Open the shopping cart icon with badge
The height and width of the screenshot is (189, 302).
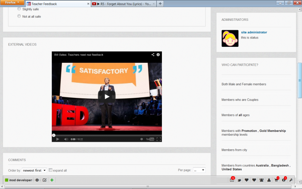[276, 180]
